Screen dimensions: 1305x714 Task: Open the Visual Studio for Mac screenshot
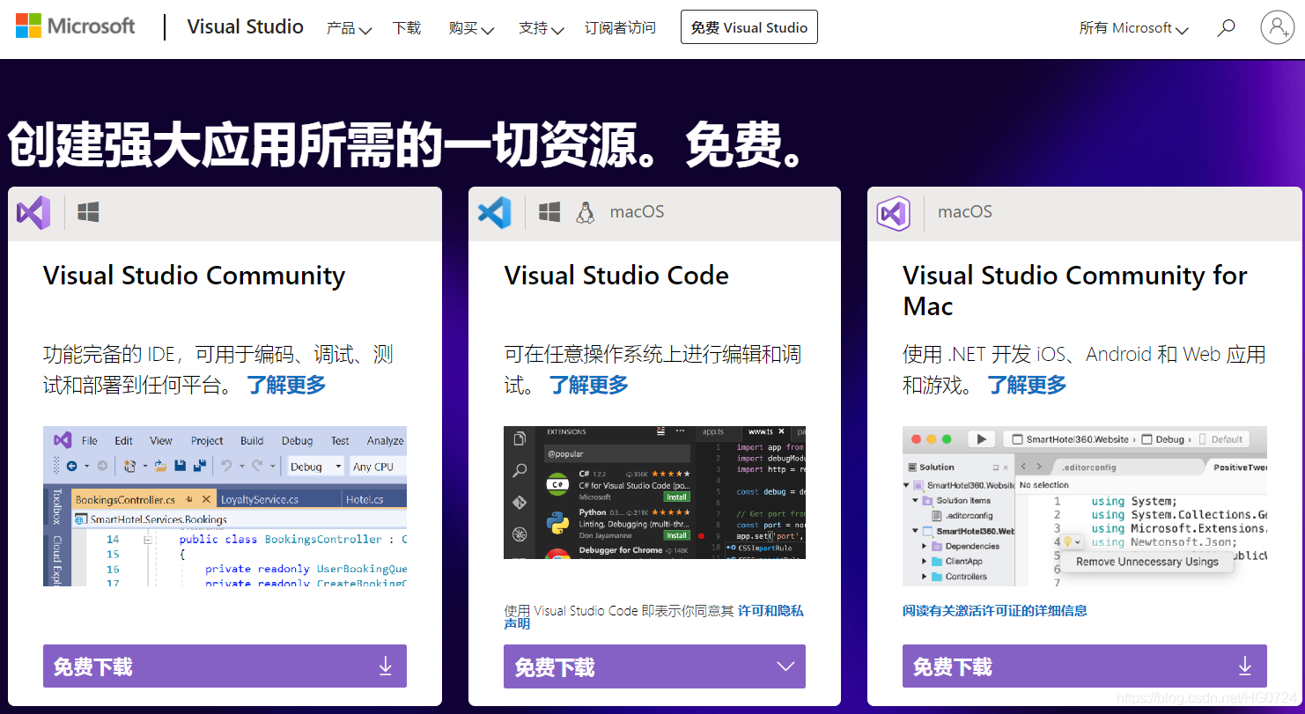point(1085,506)
